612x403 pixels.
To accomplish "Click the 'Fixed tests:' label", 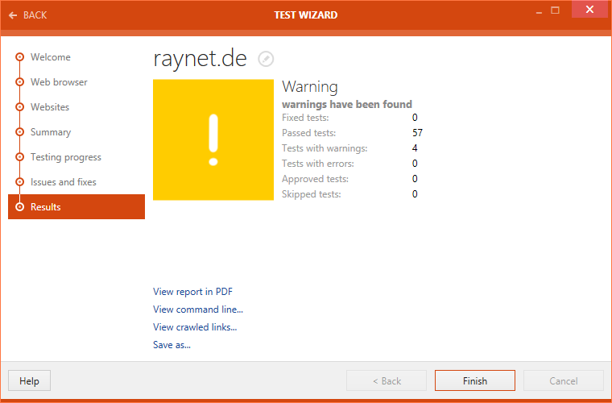I will coord(305,118).
